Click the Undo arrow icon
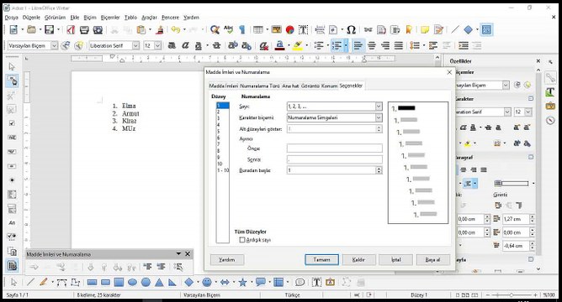The image size is (562, 302). [175, 29]
